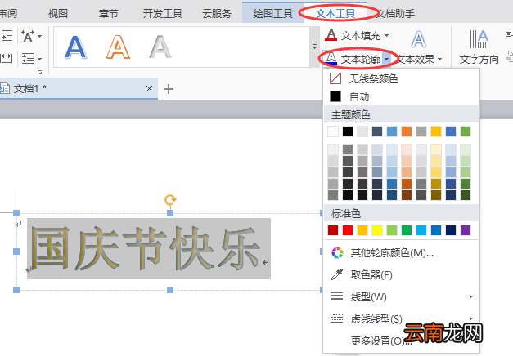Open 虚线线型(S) menu entry
Viewport: 513px width, 356px height.
pyautogui.click(x=401, y=318)
